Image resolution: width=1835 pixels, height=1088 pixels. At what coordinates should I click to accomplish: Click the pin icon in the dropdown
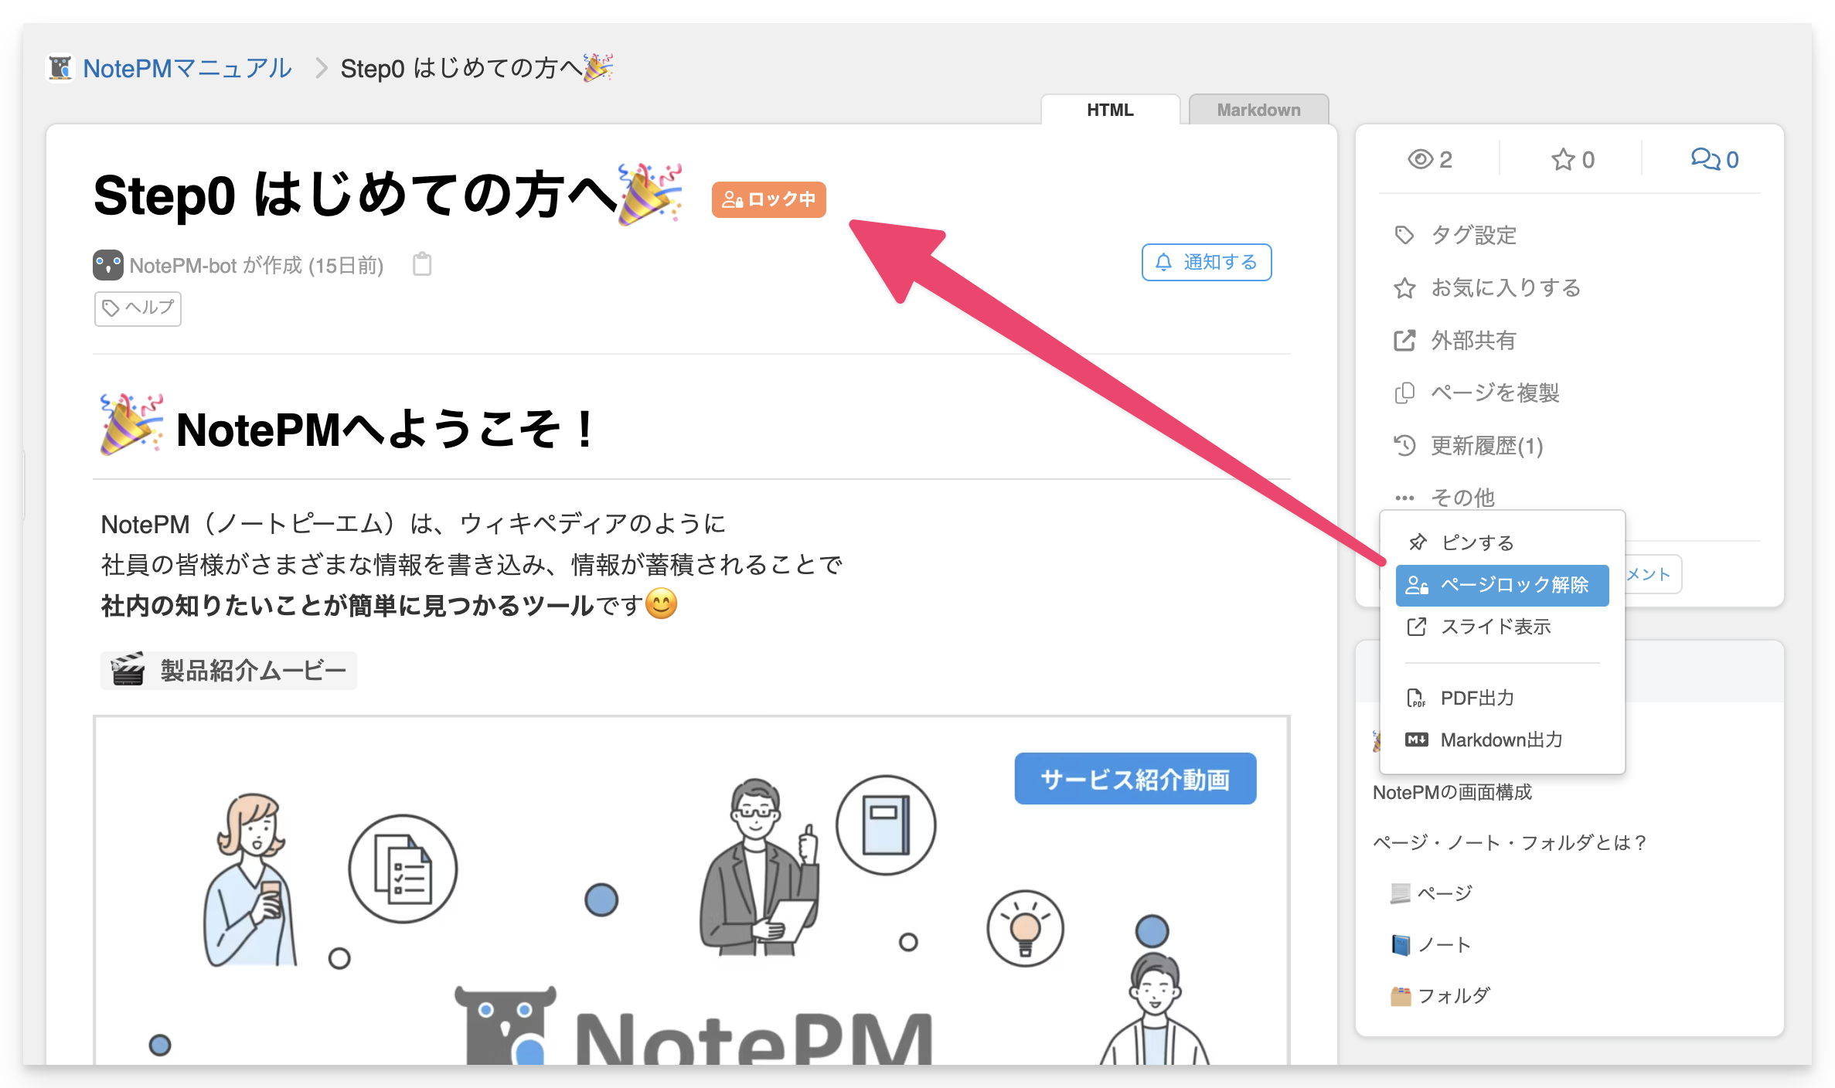pyautogui.click(x=1417, y=542)
